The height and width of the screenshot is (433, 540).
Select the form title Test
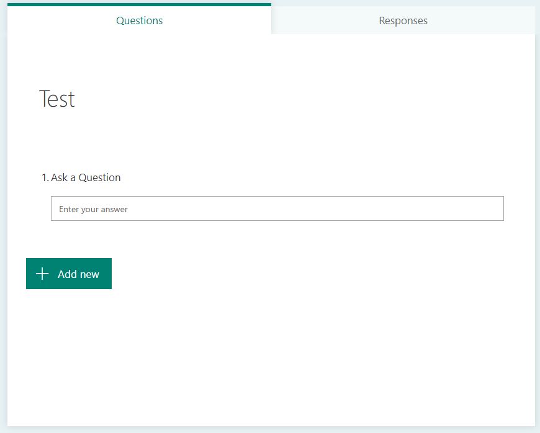57,99
